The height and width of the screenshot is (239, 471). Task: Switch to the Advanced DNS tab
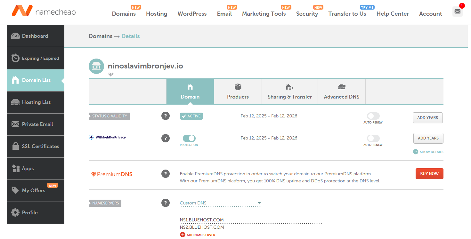coord(342,92)
